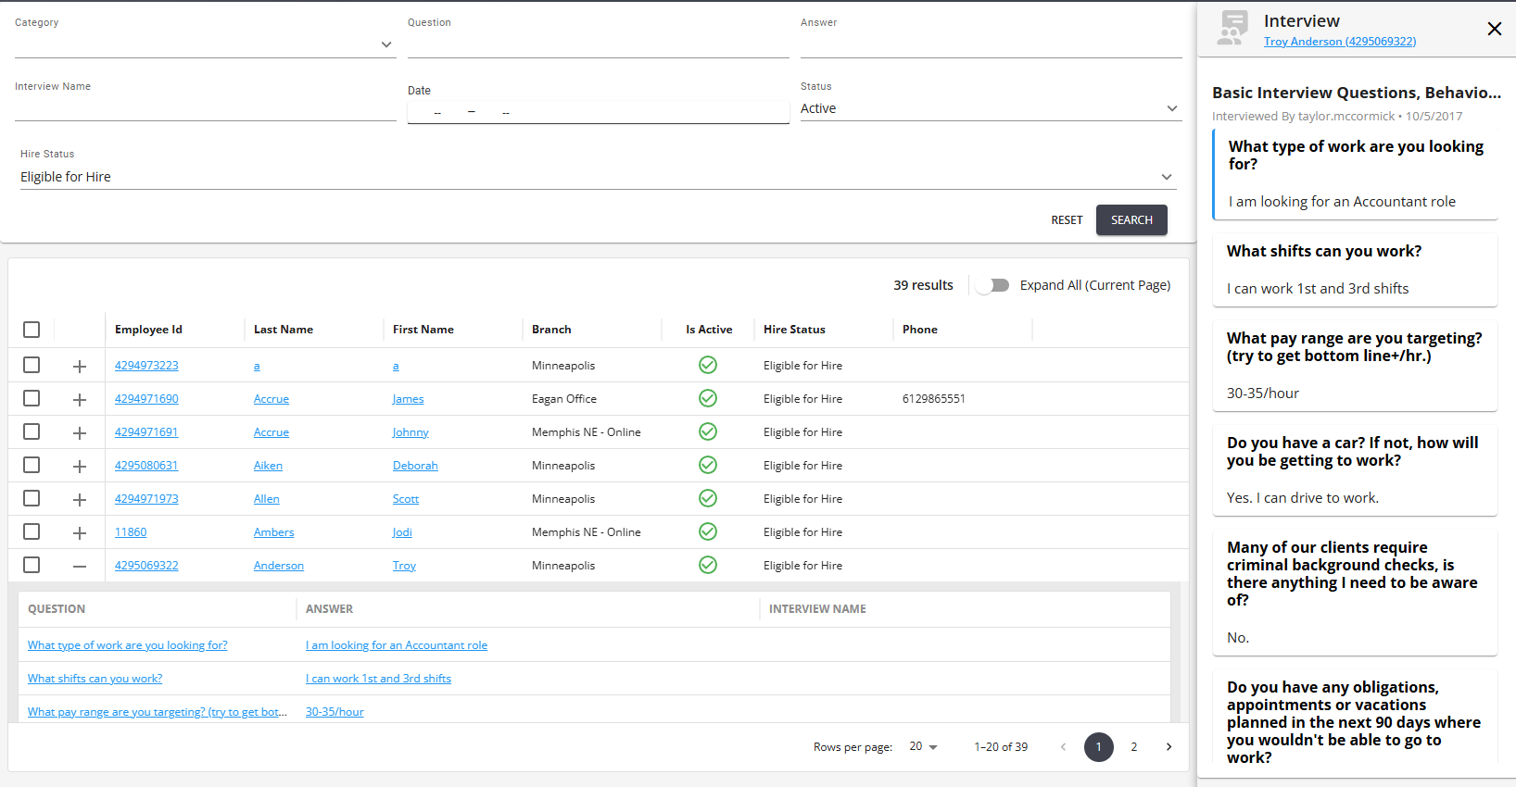
Task: Open Troy Anderson (4295069322) link in panel
Action: pyautogui.click(x=1340, y=42)
